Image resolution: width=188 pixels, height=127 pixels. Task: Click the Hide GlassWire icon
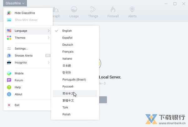[9, 13]
